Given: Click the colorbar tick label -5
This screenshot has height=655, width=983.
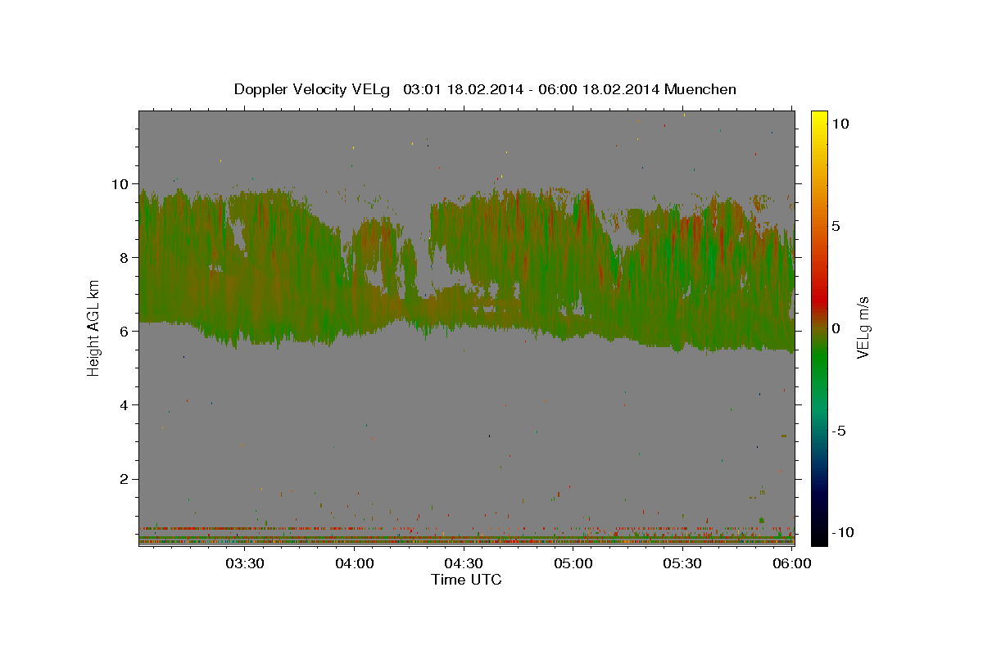Looking at the screenshot, I should [840, 431].
